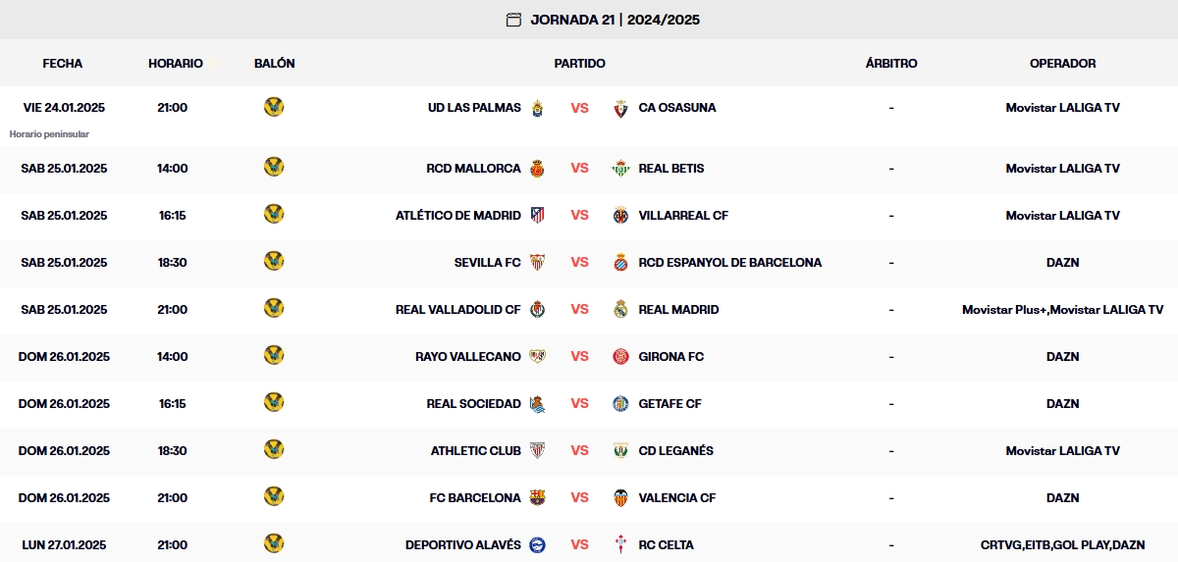Open the Deportivo Alavés team link
The image size is (1178, 562).
(x=462, y=545)
